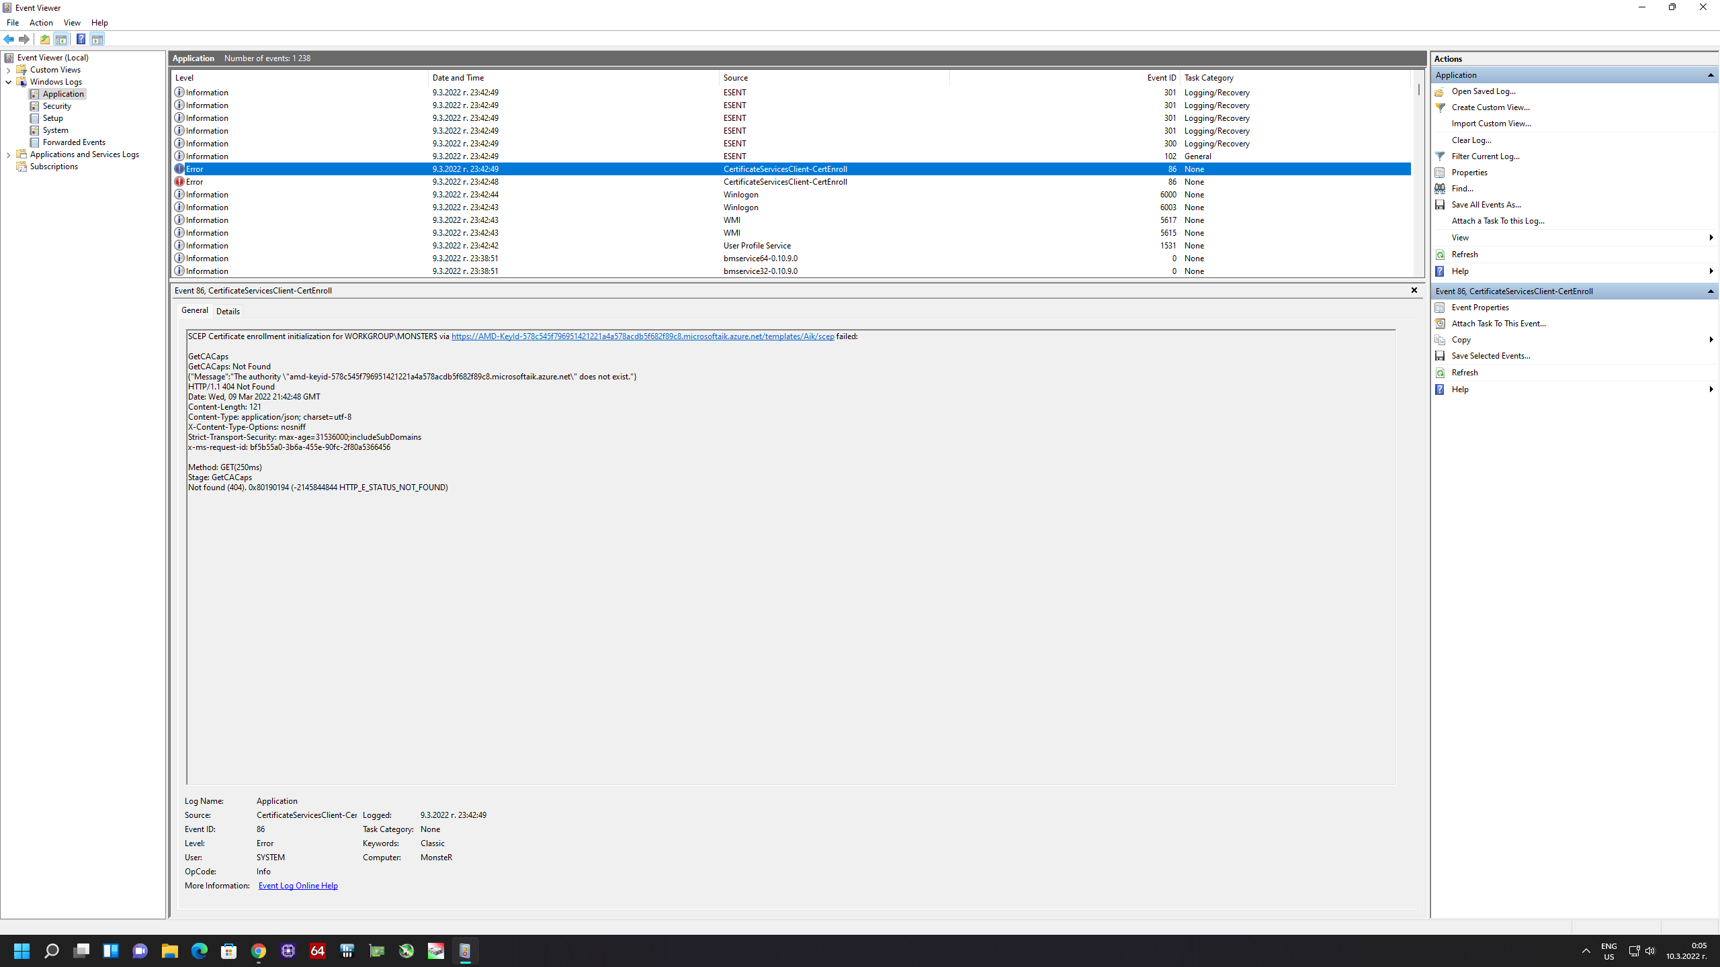This screenshot has height=967, width=1720.
Task: Select the Security log in the tree
Action: click(x=56, y=106)
